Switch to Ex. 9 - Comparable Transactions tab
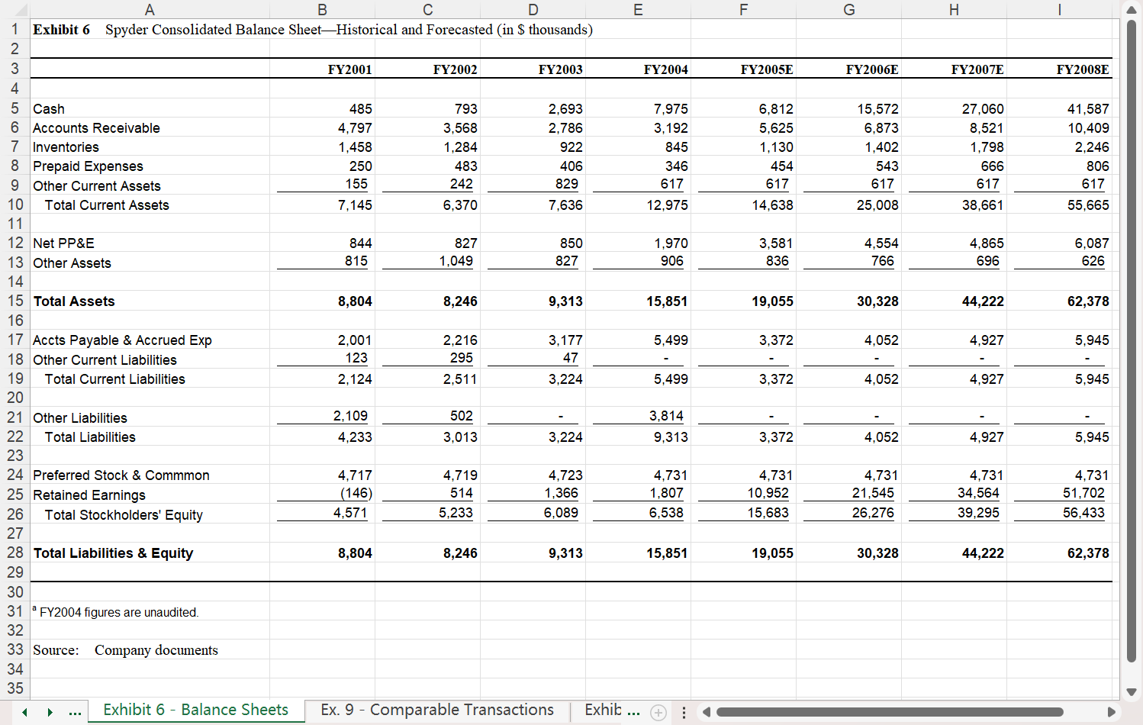This screenshot has width=1143, height=725. tap(437, 710)
